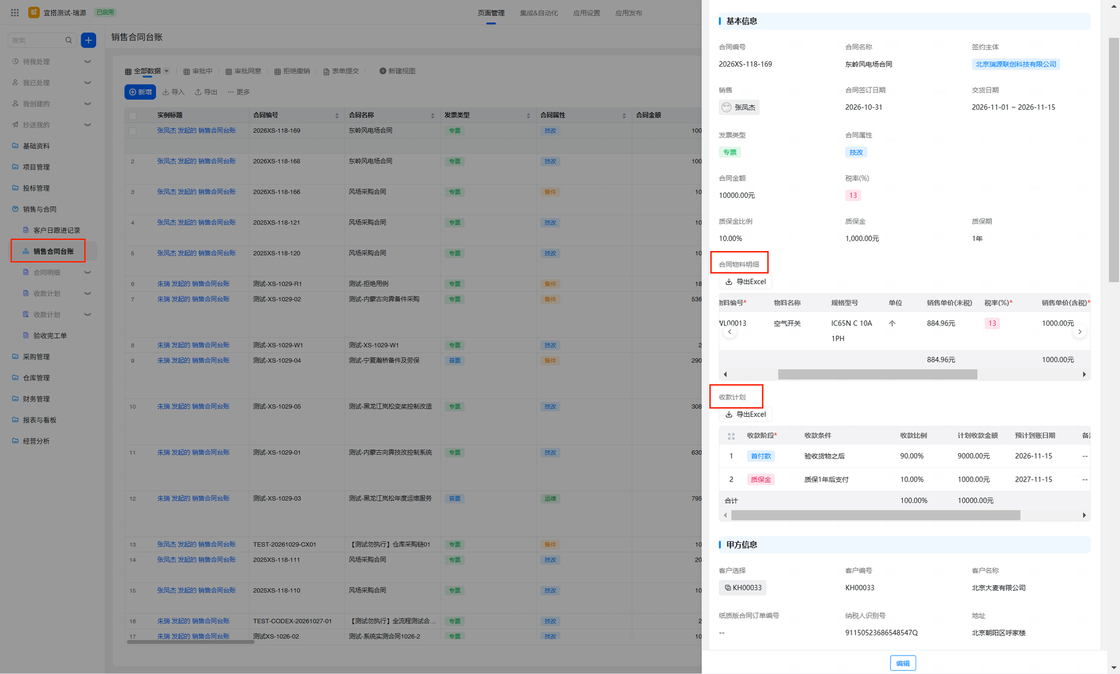Sort by the 合同编号 column arrows

click(x=337, y=115)
